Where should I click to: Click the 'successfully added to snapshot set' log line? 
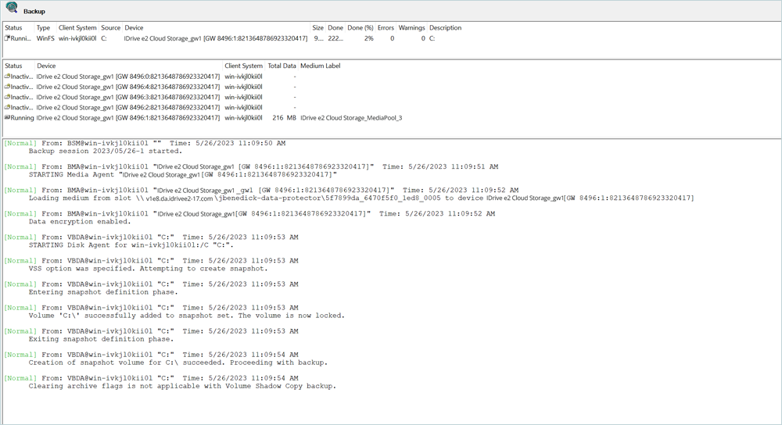coord(187,316)
